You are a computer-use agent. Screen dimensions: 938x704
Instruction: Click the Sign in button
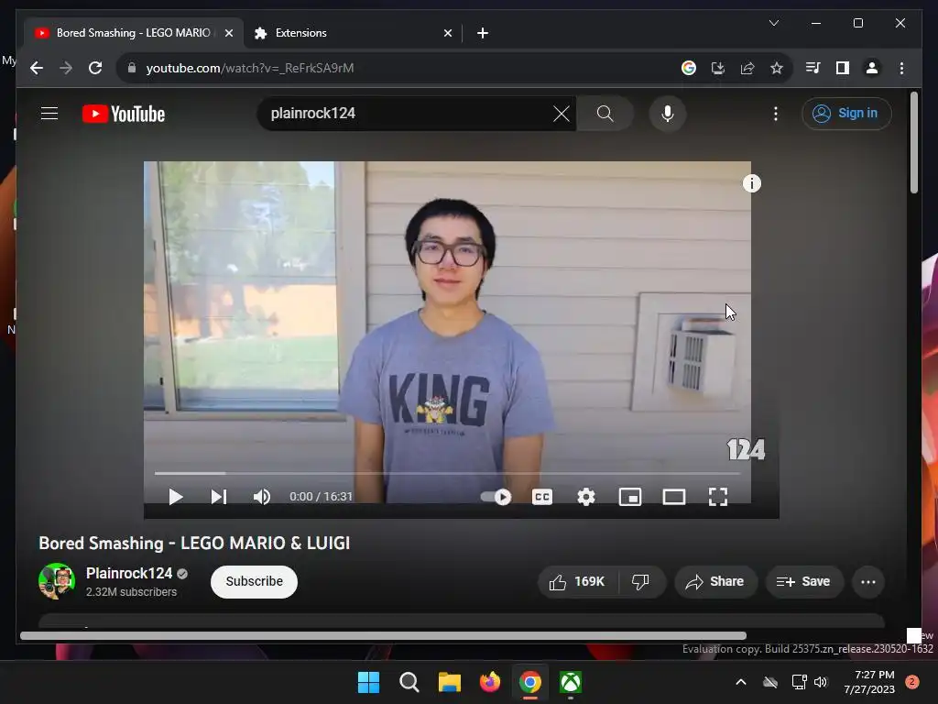tap(845, 113)
